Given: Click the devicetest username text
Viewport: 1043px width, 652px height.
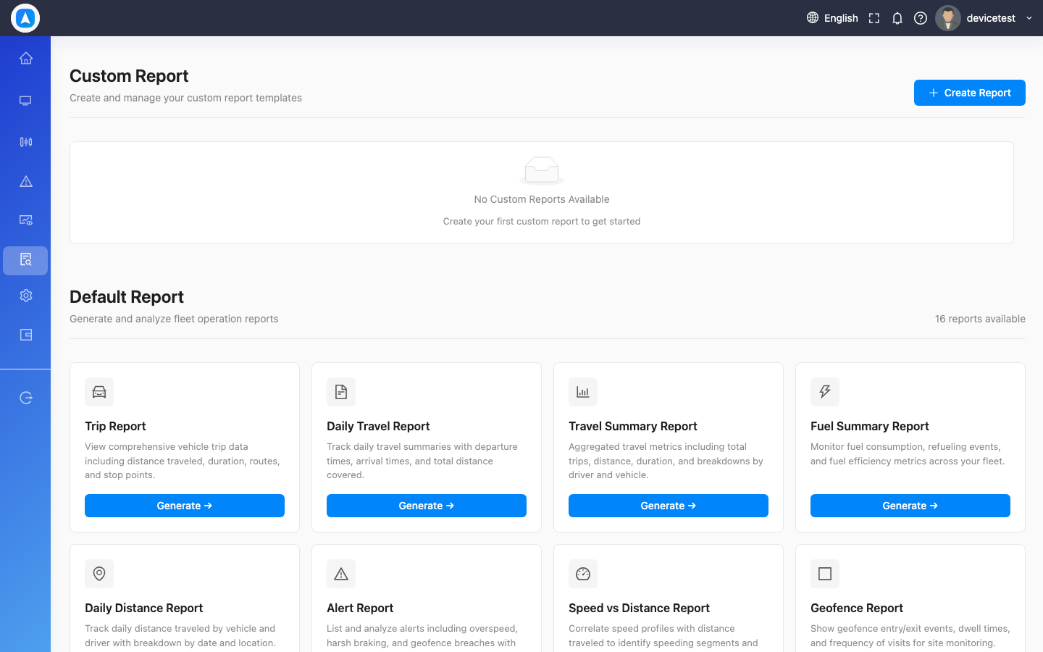Looking at the screenshot, I should point(991,18).
